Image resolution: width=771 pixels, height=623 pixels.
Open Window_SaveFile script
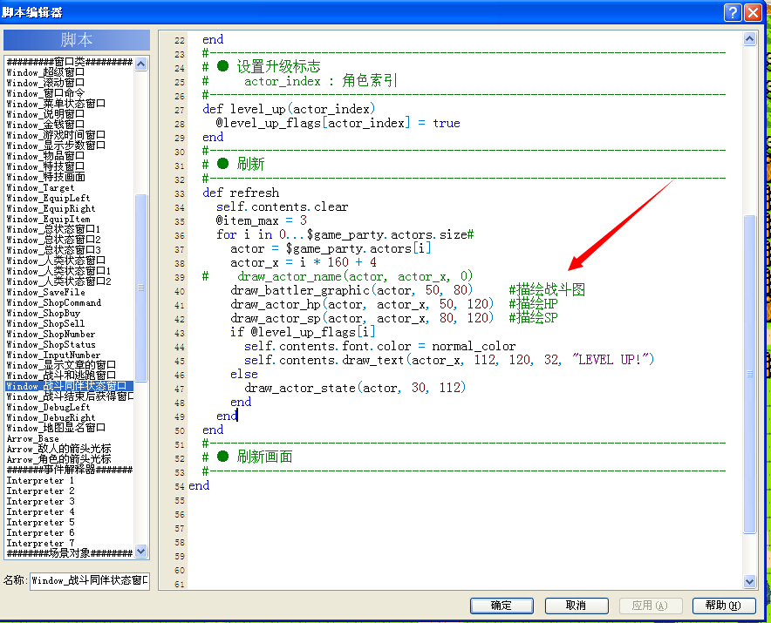(x=45, y=292)
